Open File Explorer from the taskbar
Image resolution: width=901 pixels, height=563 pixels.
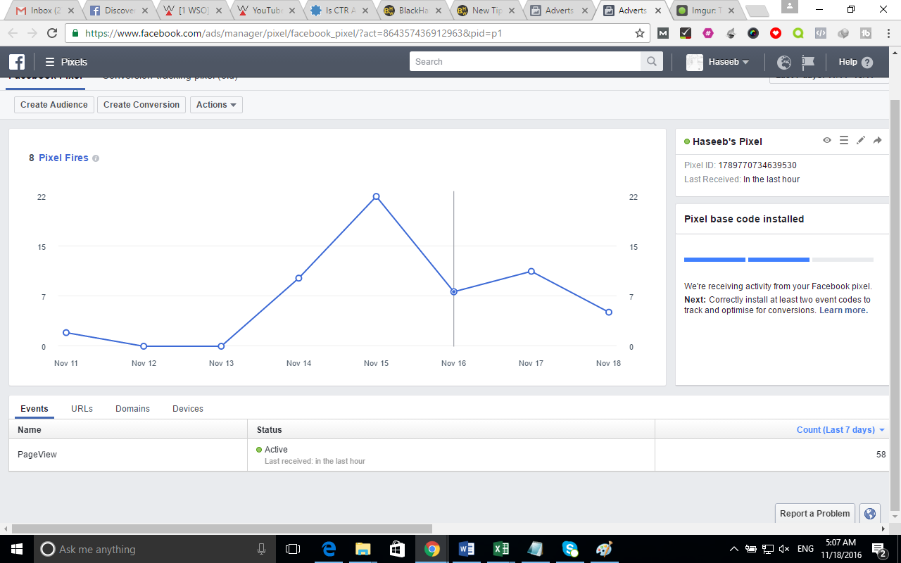click(363, 549)
